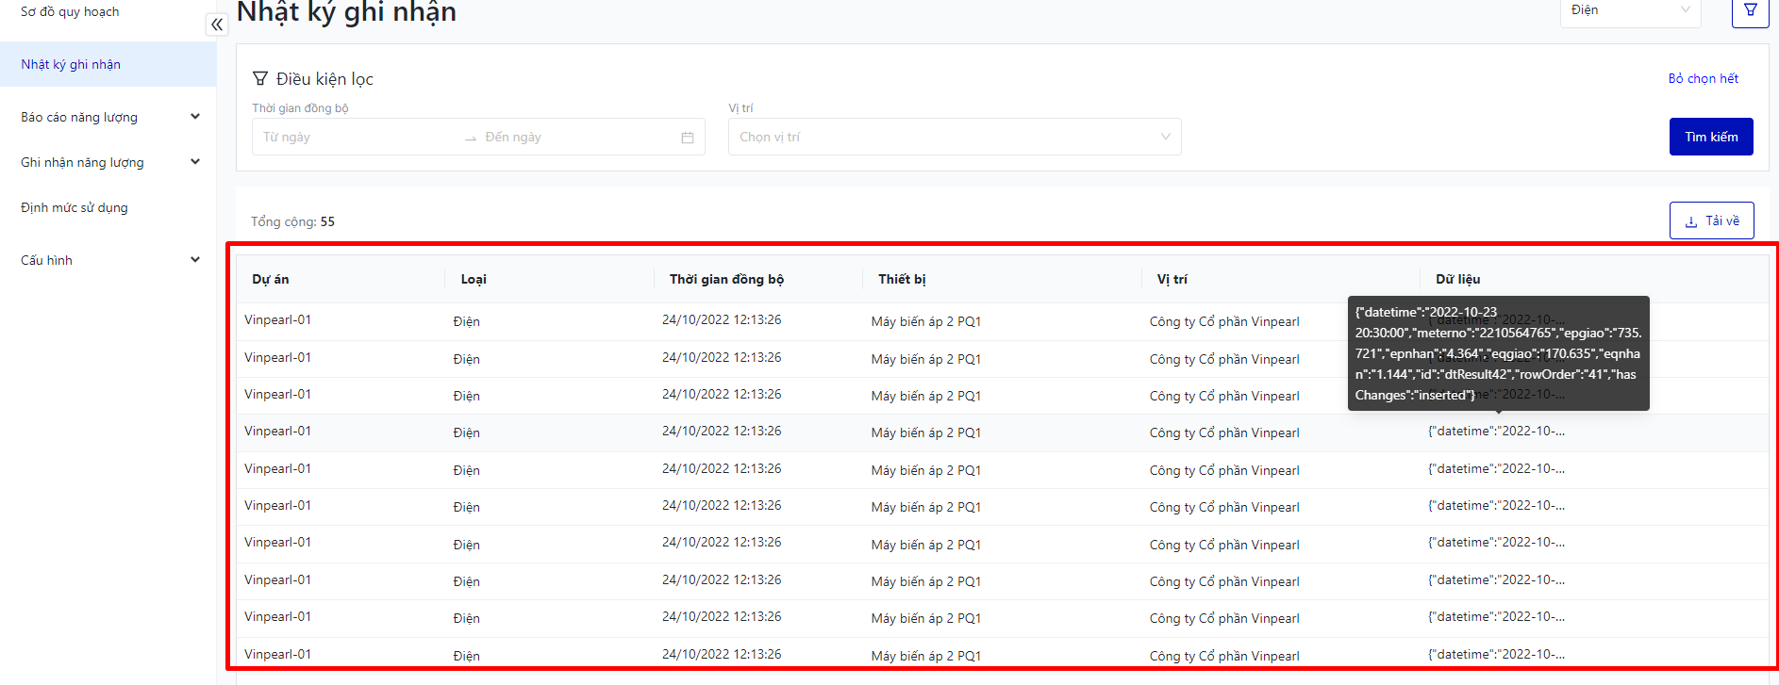
Task: Click the Dự án column header
Action: click(271, 279)
